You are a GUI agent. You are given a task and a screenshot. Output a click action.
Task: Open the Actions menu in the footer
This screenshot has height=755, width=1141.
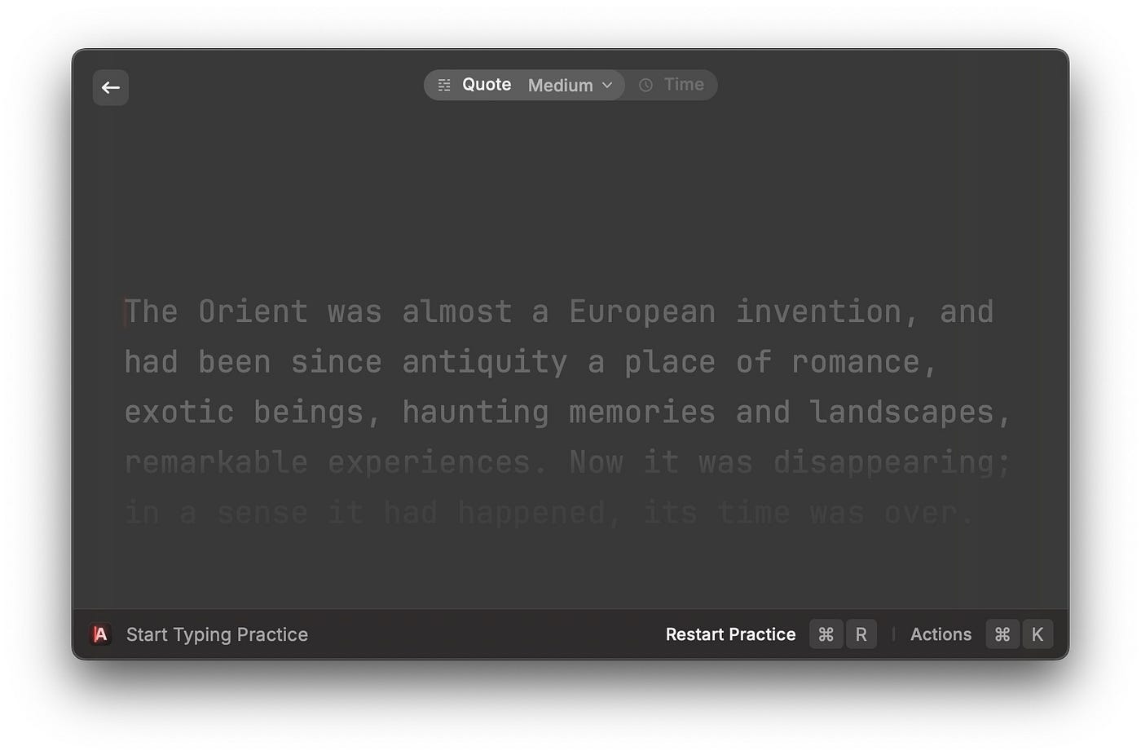[x=941, y=634]
